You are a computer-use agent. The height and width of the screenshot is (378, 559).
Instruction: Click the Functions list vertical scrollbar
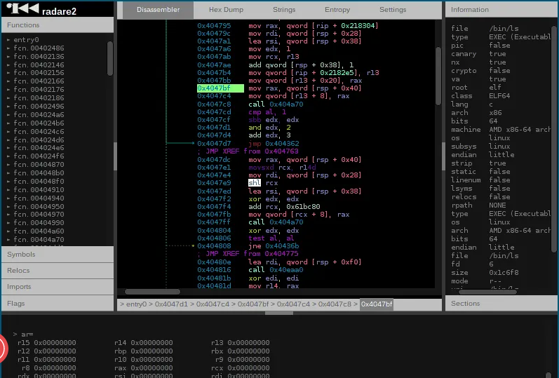pyautogui.click(x=110, y=59)
